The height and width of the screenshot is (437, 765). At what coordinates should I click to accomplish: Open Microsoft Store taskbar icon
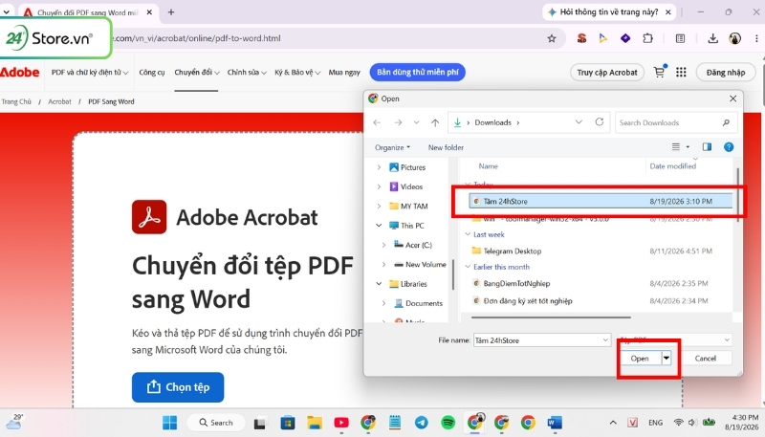tap(288, 423)
